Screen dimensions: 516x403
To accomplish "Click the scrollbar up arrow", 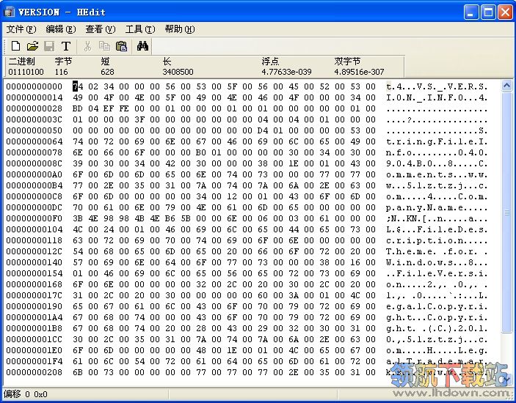I will click(x=506, y=86).
